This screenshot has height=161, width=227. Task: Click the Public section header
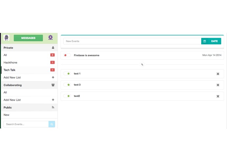point(29,108)
